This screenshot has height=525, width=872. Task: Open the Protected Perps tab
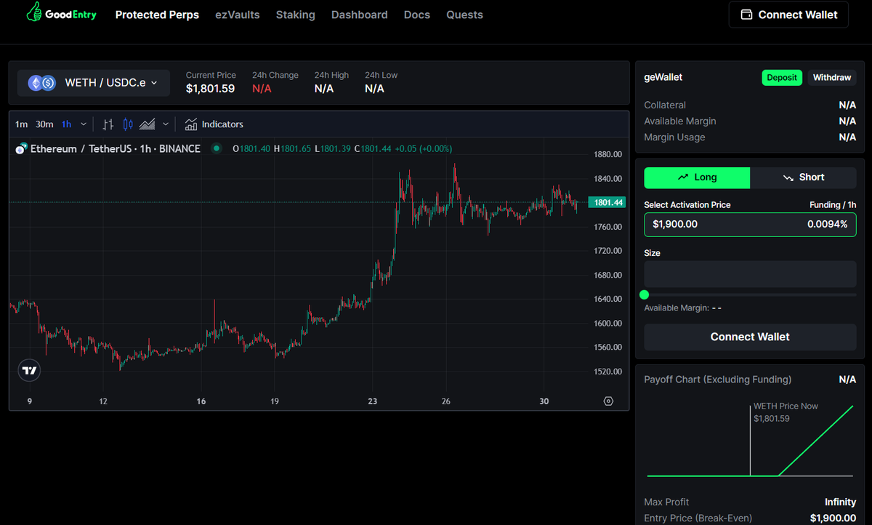(157, 15)
